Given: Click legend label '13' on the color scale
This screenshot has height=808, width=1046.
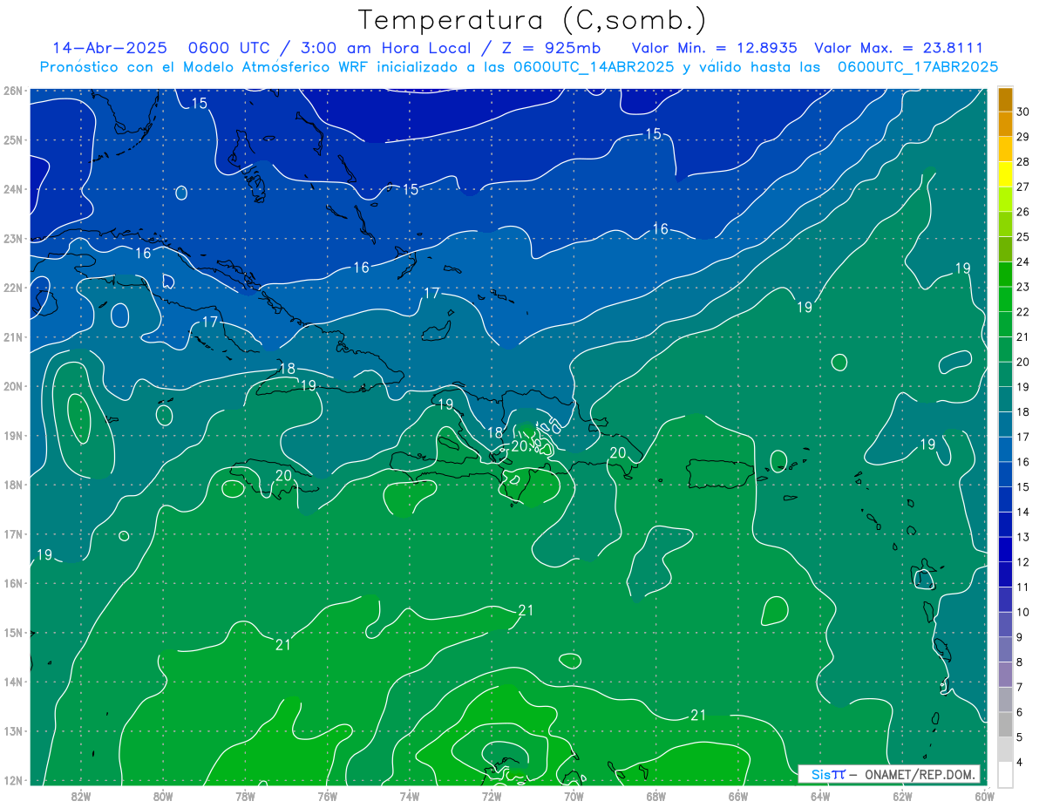Looking at the screenshot, I should pos(1023,537).
